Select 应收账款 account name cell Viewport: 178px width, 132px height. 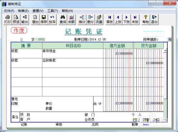click(x=73, y=63)
